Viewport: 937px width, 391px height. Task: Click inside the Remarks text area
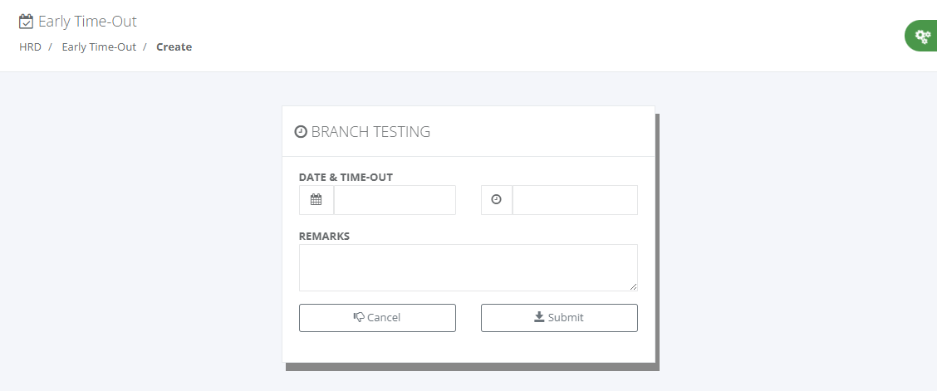pos(468,267)
